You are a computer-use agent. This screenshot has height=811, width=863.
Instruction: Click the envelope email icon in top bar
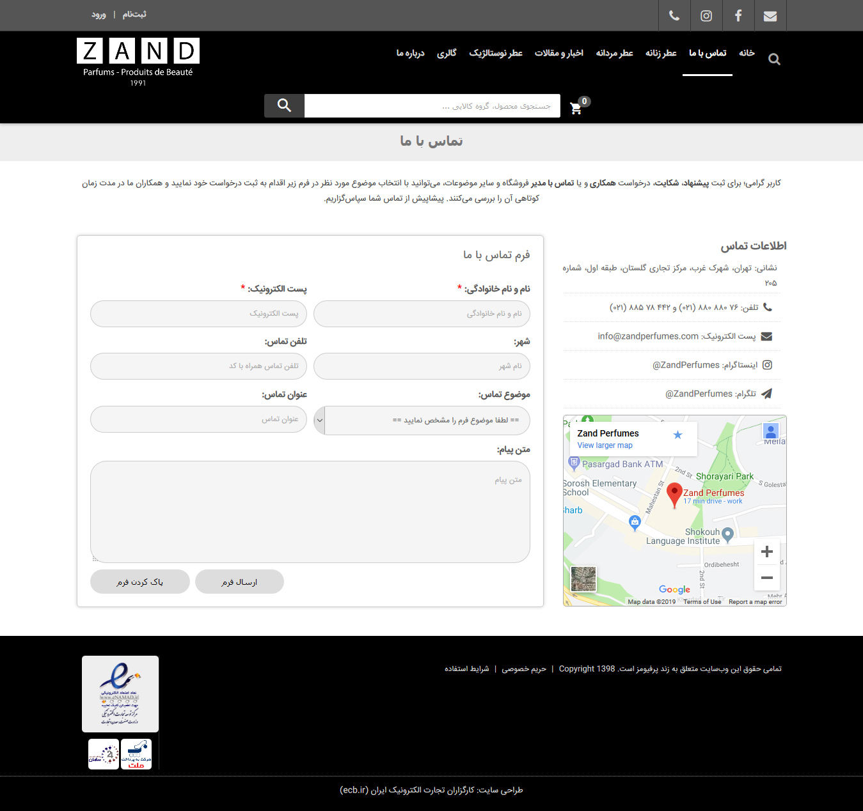pos(770,16)
